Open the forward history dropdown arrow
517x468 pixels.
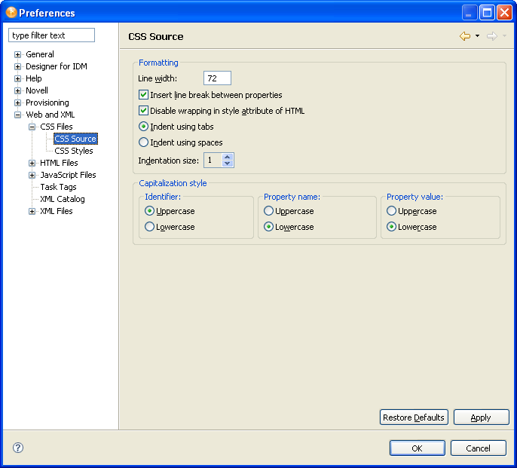tap(504, 36)
